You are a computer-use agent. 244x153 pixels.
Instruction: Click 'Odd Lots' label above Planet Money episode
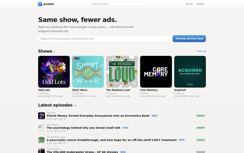point(51,112)
